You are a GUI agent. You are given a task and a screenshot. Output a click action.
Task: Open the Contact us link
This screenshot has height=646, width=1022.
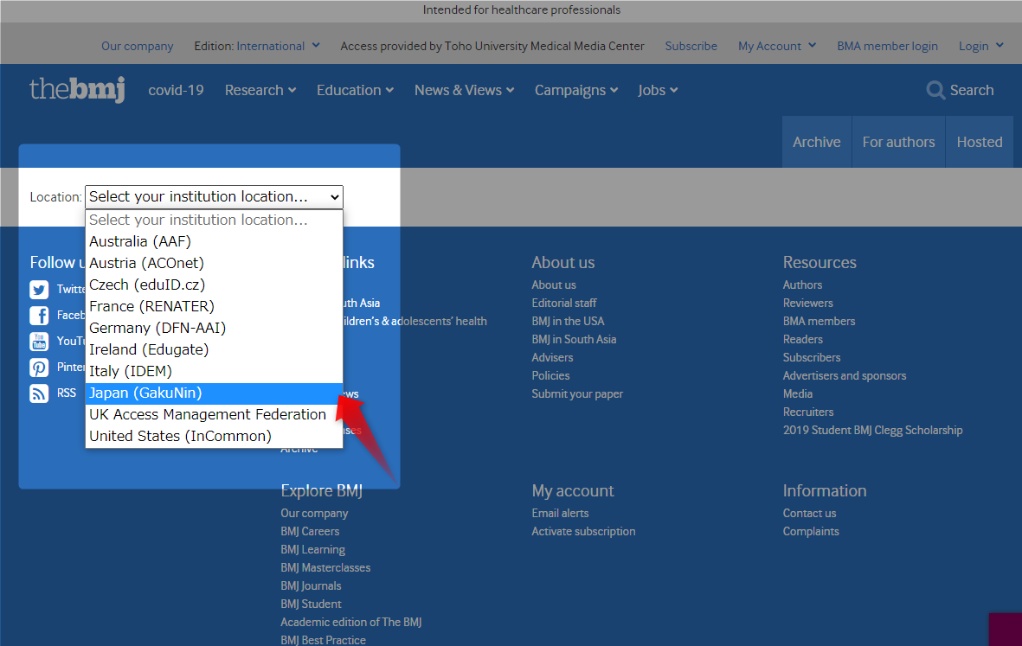click(809, 513)
